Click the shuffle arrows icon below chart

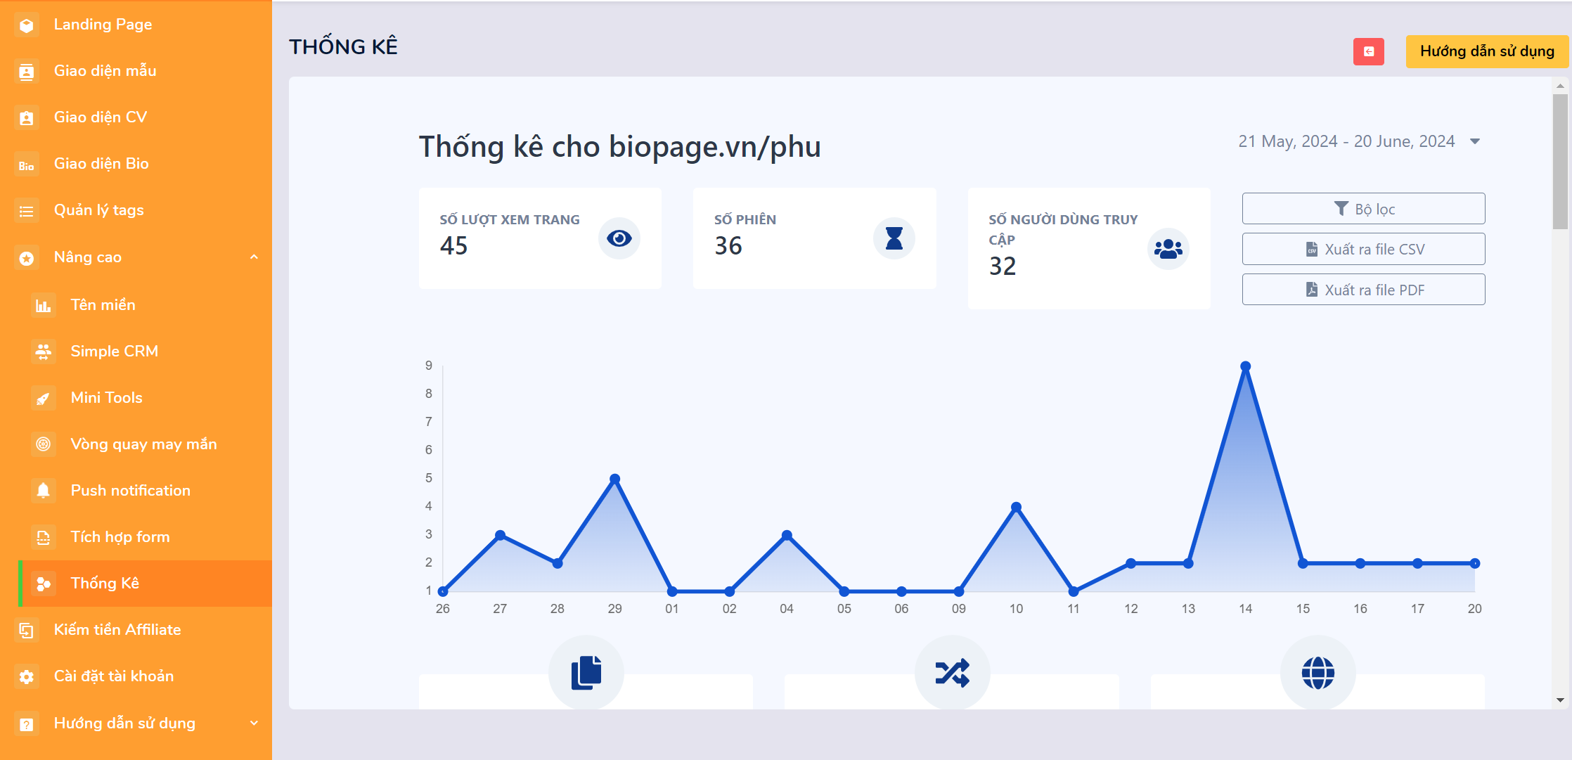click(952, 673)
